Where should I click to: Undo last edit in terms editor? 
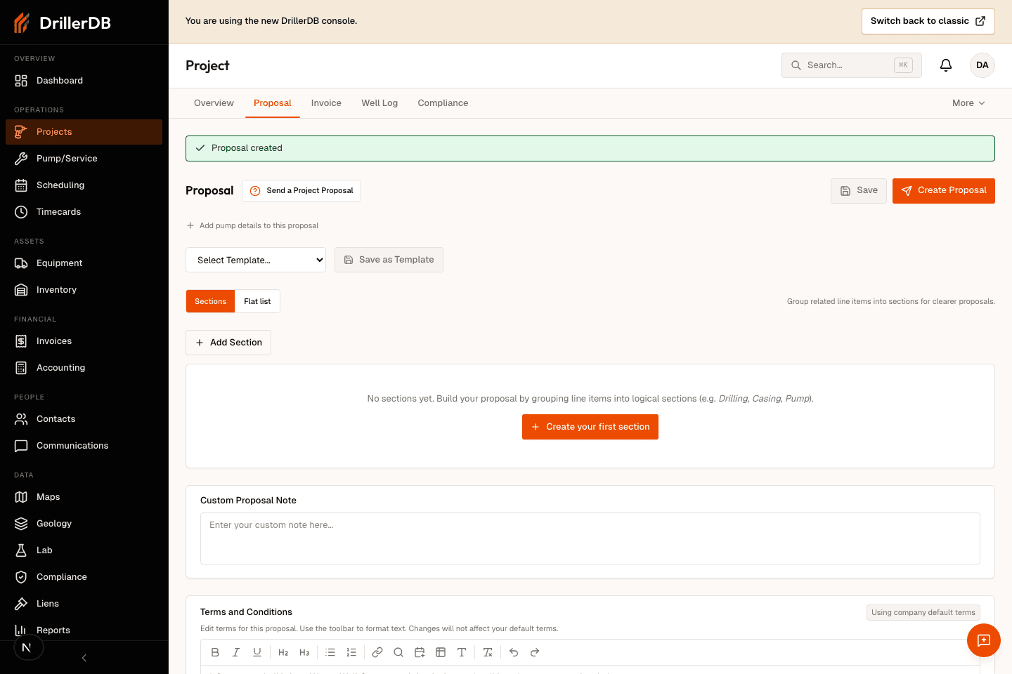click(x=514, y=652)
